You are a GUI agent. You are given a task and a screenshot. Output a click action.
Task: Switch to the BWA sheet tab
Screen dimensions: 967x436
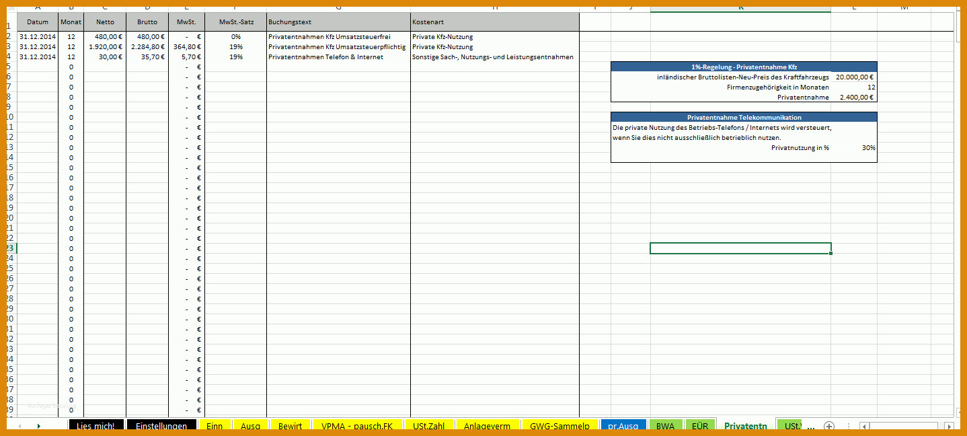666,426
